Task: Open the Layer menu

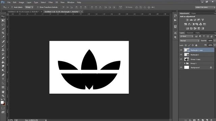Action: pyautogui.click(x=29, y=2)
